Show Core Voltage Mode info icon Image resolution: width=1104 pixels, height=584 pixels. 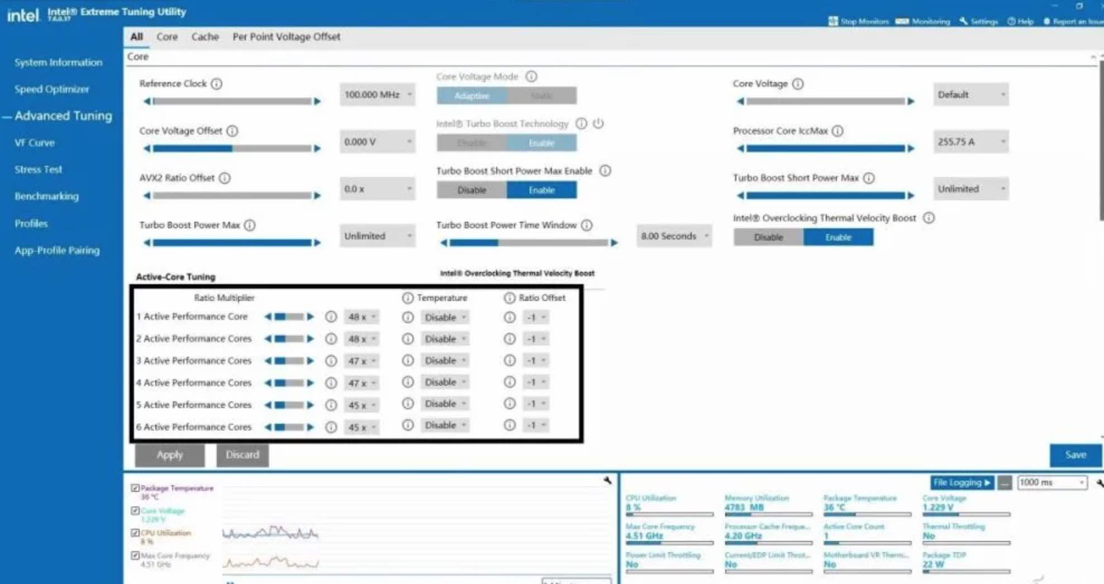tap(531, 76)
